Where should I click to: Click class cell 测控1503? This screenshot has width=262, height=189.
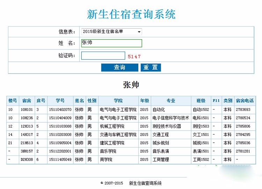point(201,126)
